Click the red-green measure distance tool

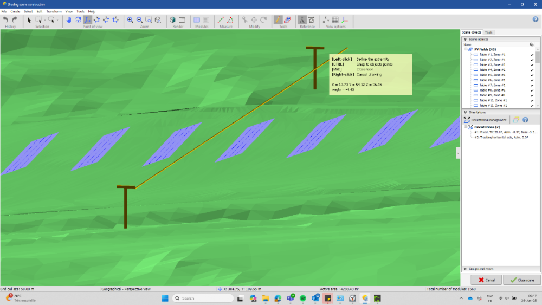[221, 20]
